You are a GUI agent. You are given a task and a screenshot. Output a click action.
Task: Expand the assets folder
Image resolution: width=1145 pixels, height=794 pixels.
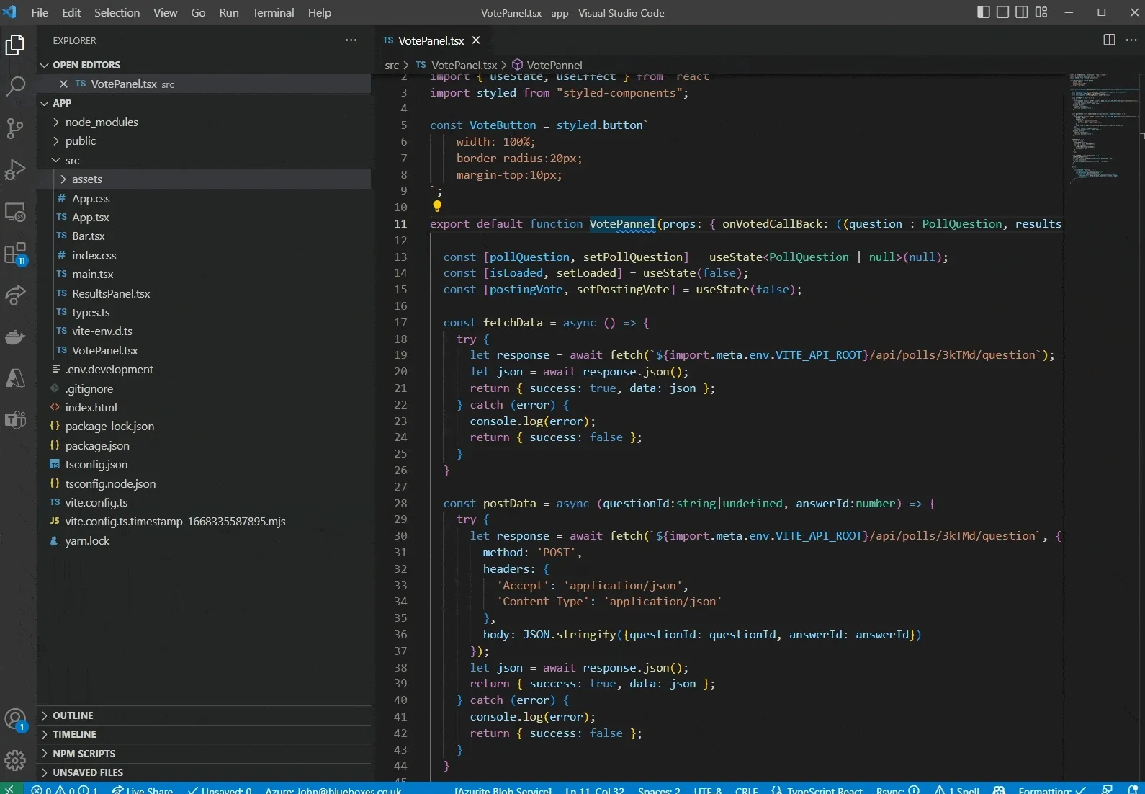click(x=205, y=179)
